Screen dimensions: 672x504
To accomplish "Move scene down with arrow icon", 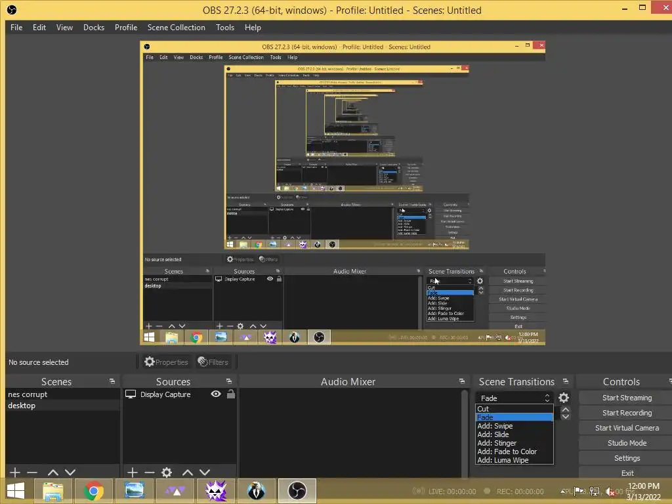I will (x=70, y=472).
